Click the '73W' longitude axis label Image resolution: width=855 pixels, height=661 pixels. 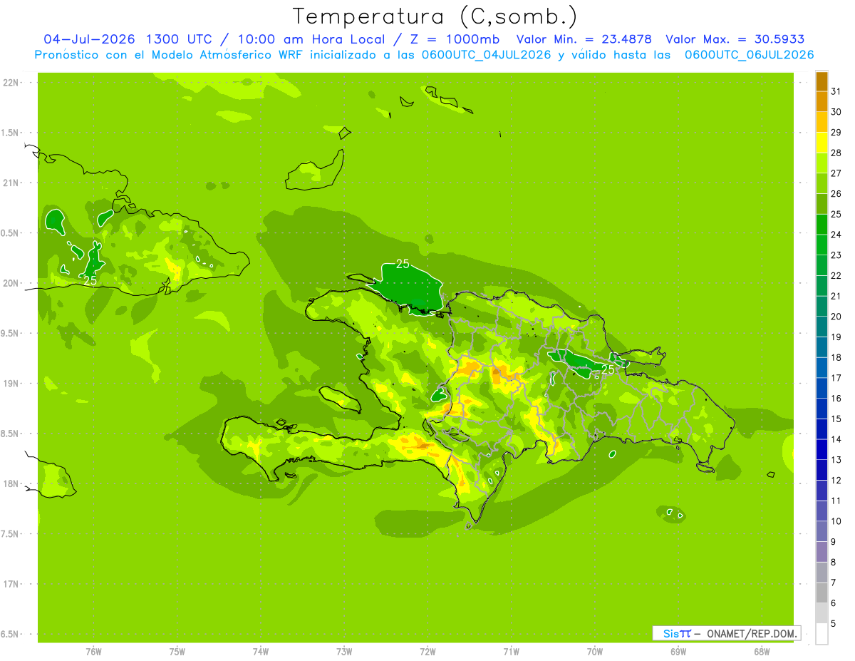344,652
